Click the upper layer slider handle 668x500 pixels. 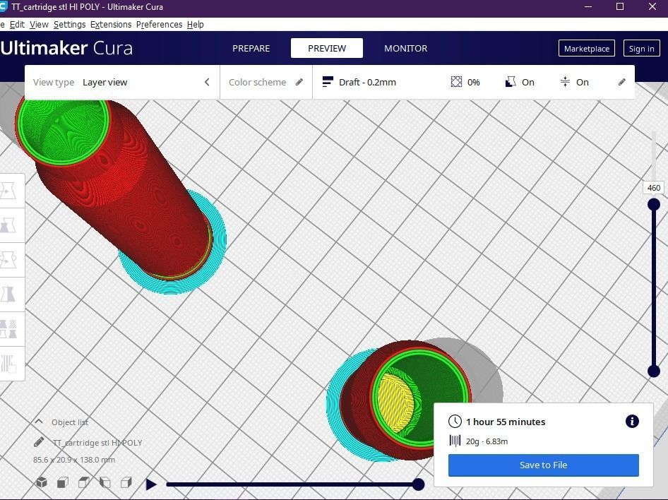point(654,204)
